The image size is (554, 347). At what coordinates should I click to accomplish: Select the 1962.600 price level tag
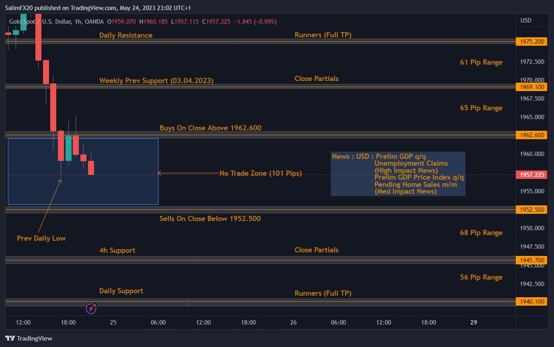point(531,135)
